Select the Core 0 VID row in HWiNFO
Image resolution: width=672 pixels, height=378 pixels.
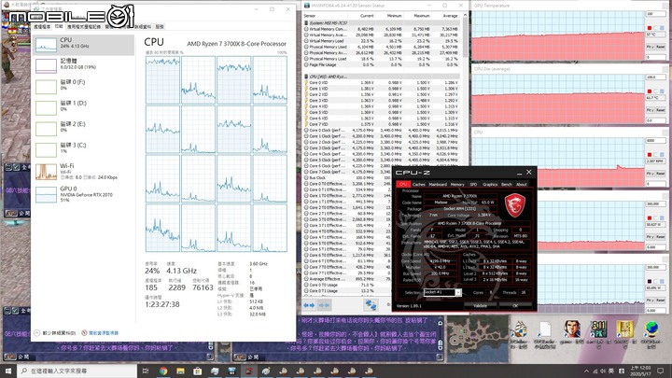pyautogui.click(x=383, y=82)
